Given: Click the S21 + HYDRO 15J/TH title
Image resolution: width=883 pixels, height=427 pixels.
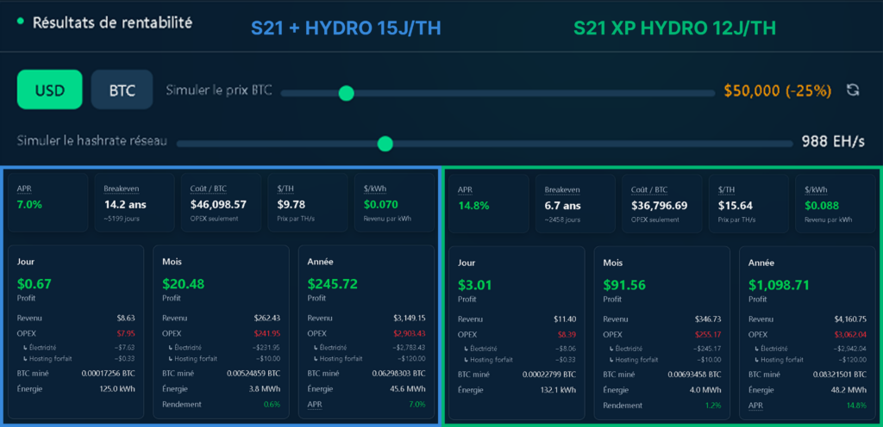Looking at the screenshot, I should coord(346,28).
